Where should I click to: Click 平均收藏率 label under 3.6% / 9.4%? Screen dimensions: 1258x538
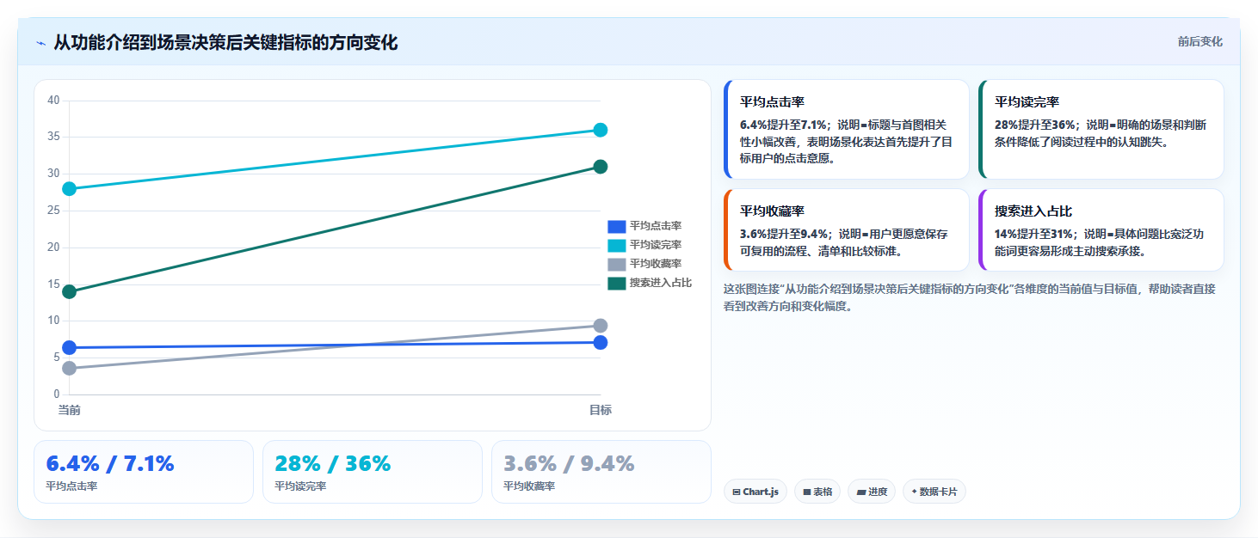pos(529,486)
